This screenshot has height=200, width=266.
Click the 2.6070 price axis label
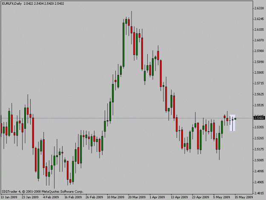[259, 40]
